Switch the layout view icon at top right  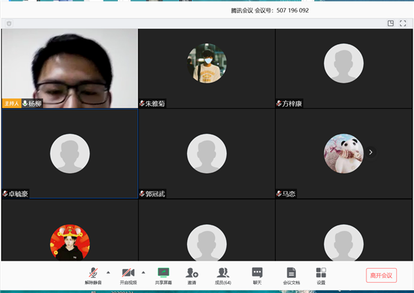pos(391,23)
